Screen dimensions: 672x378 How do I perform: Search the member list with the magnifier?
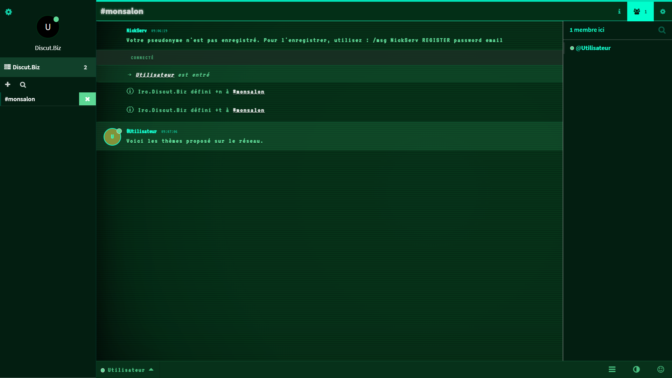(x=661, y=30)
